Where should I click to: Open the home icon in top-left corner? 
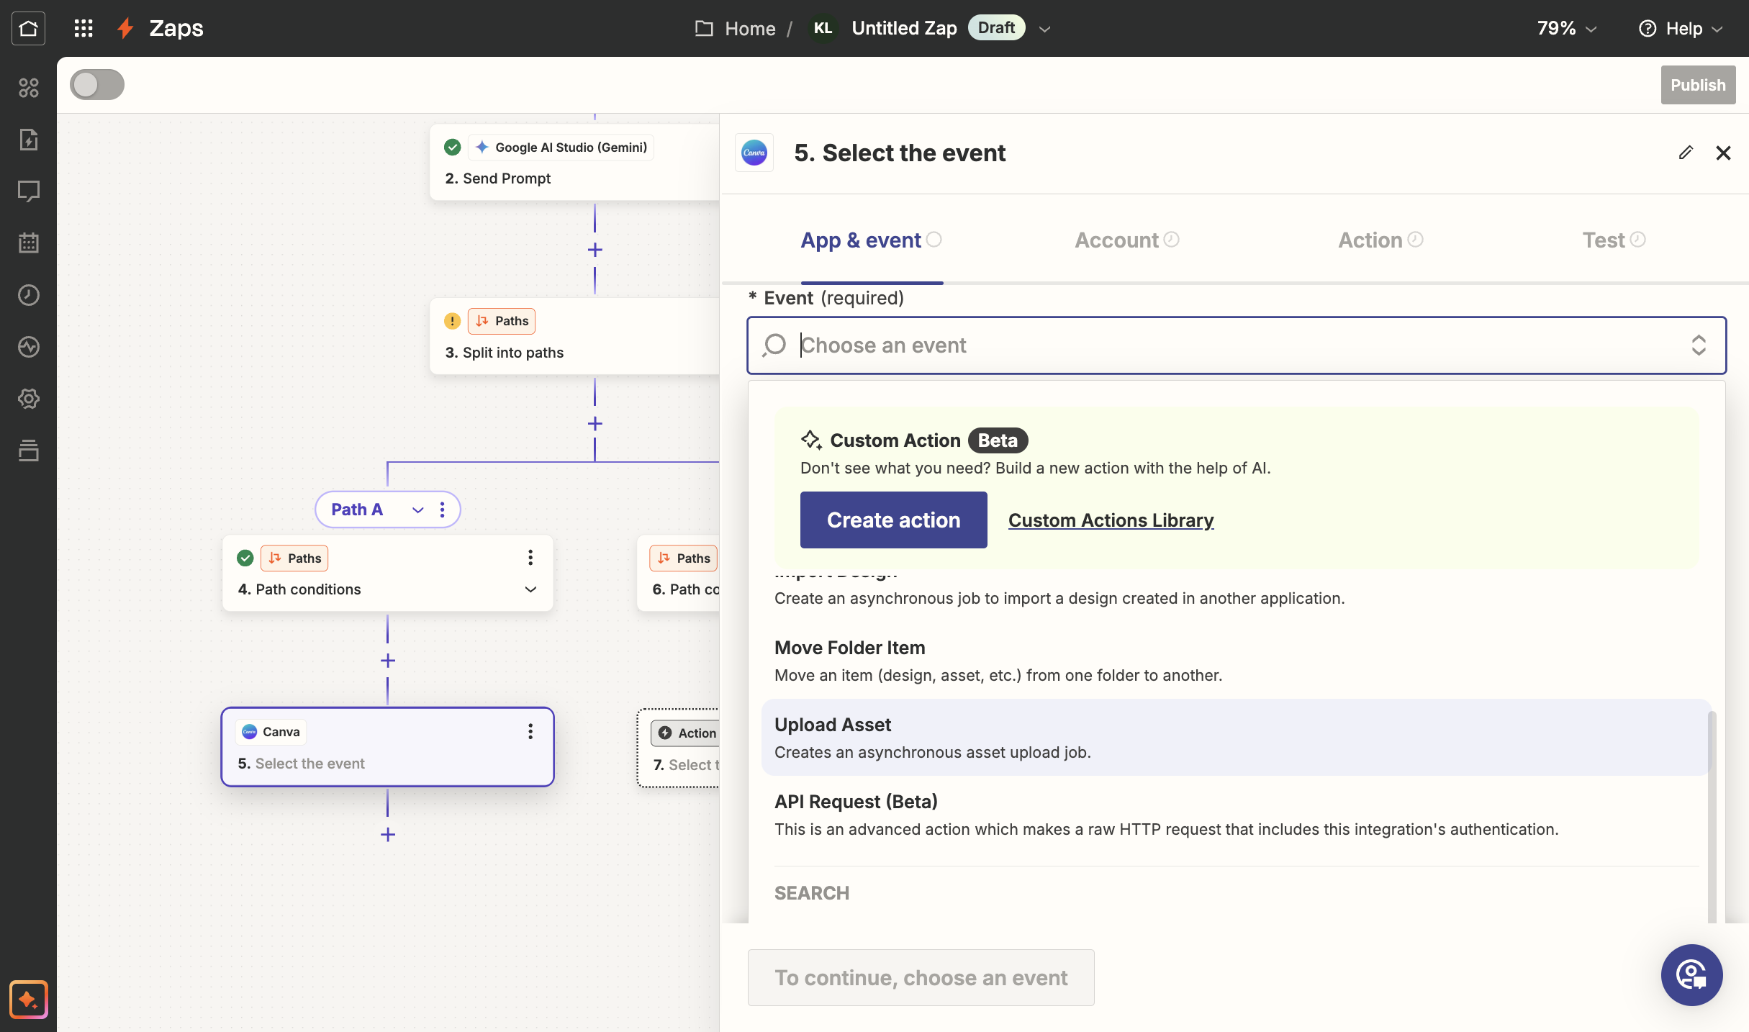[x=28, y=28]
